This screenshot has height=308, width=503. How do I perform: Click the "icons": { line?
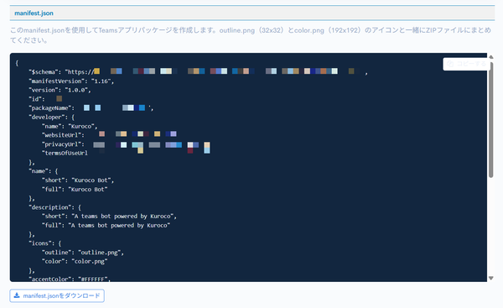point(45,243)
